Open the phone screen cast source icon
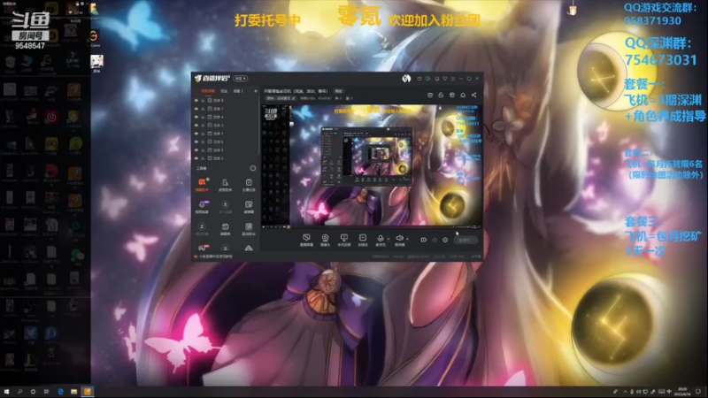 (344, 240)
